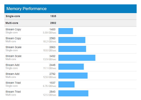Click the Stream Triad single-core bar
This screenshot has height=100, width=141.
click(x=66, y=84)
